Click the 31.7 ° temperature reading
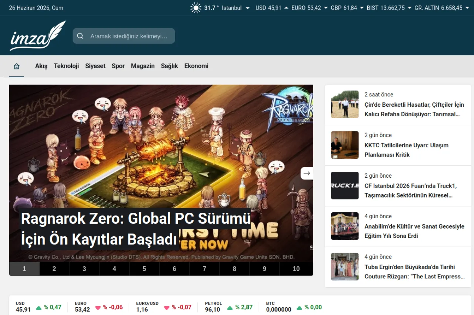The height and width of the screenshot is (315, 474). tap(211, 8)
